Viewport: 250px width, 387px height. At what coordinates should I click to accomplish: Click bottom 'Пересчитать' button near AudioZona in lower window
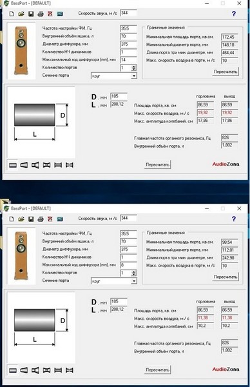[x=158, y=370]
